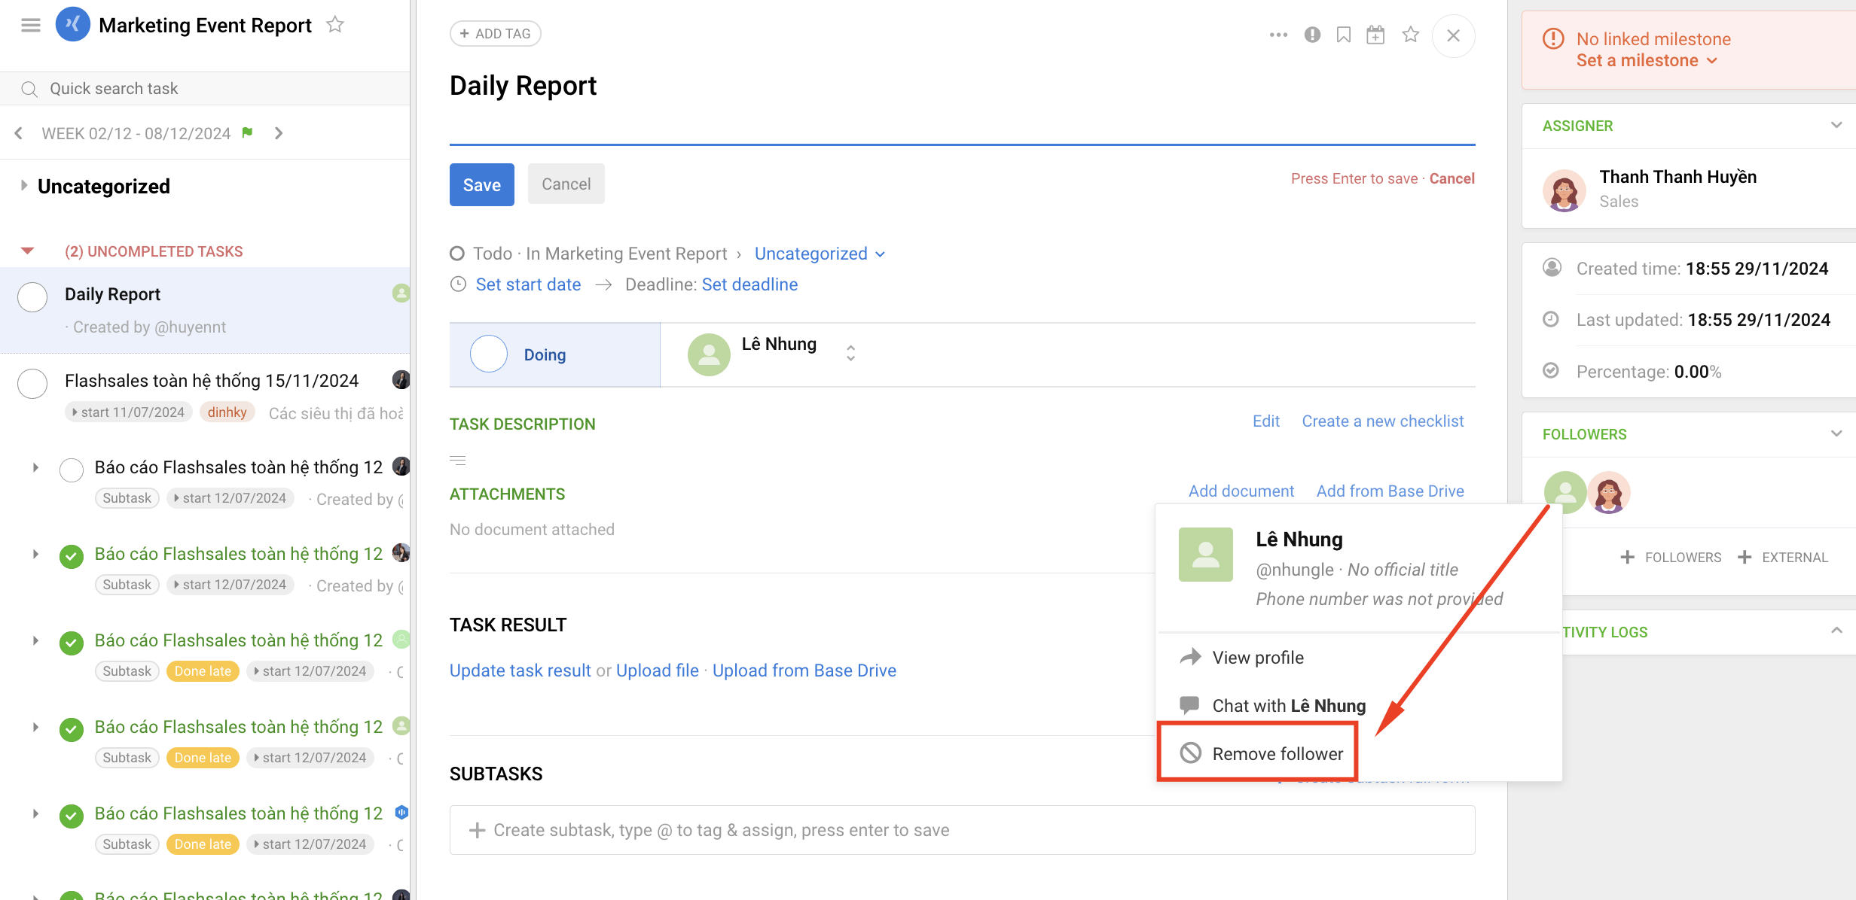Image resolution: width=1856 pixels, height=900 pixels.
Task: Click the blue Save button
Action: [481, 184]
